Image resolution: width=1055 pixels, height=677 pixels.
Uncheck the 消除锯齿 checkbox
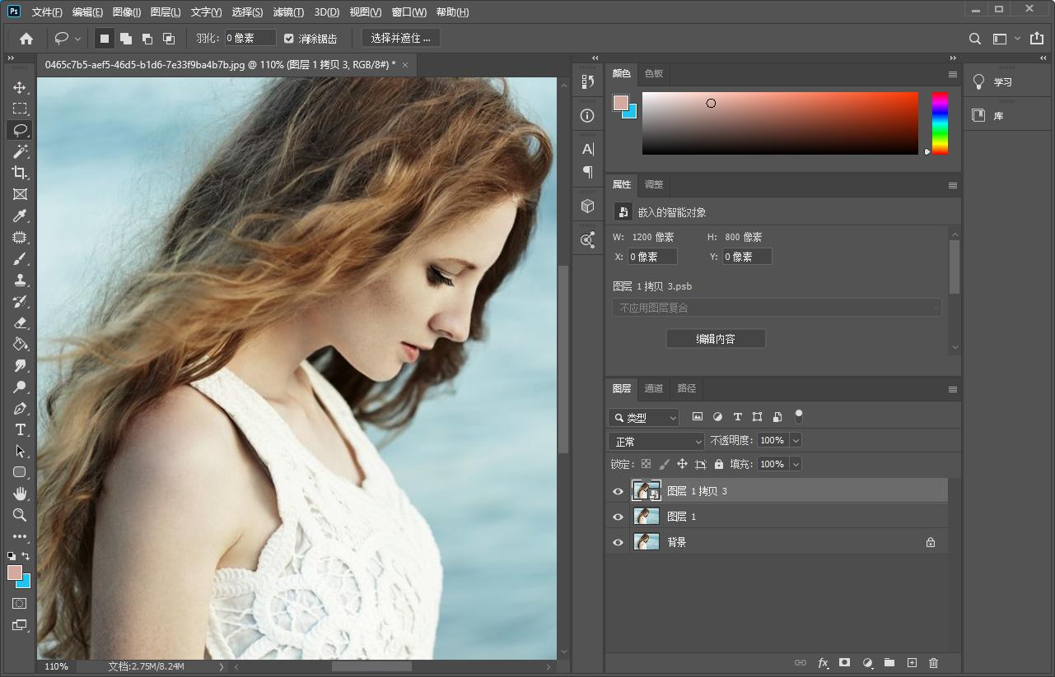[288, 38]
